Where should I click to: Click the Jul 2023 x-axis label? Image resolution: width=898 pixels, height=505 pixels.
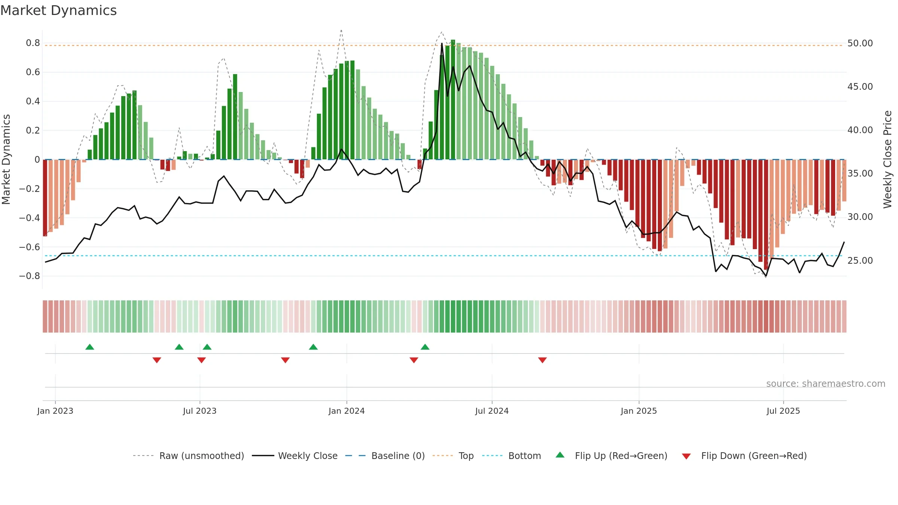click(200, 411)
